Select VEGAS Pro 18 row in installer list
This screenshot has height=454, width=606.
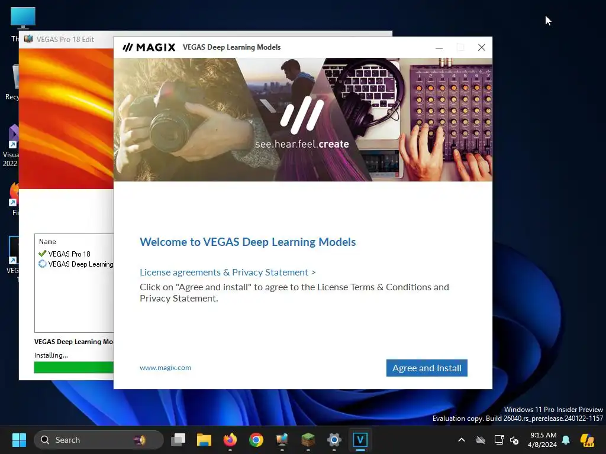click(69, 254)
